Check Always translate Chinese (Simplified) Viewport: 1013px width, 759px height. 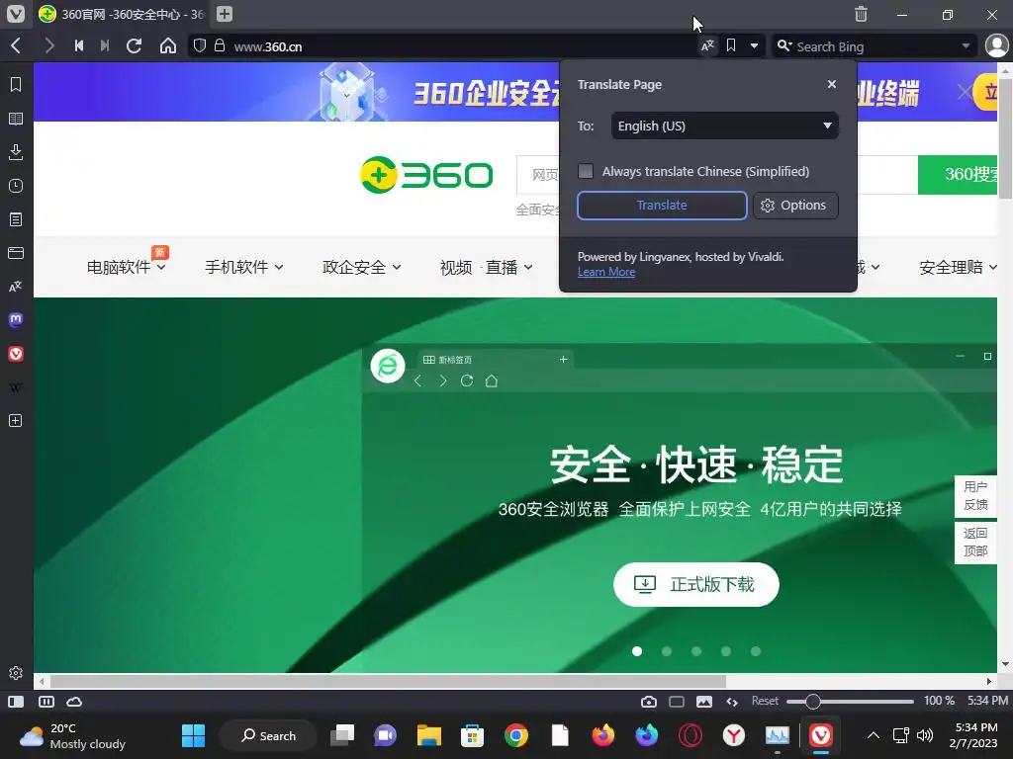586,171
